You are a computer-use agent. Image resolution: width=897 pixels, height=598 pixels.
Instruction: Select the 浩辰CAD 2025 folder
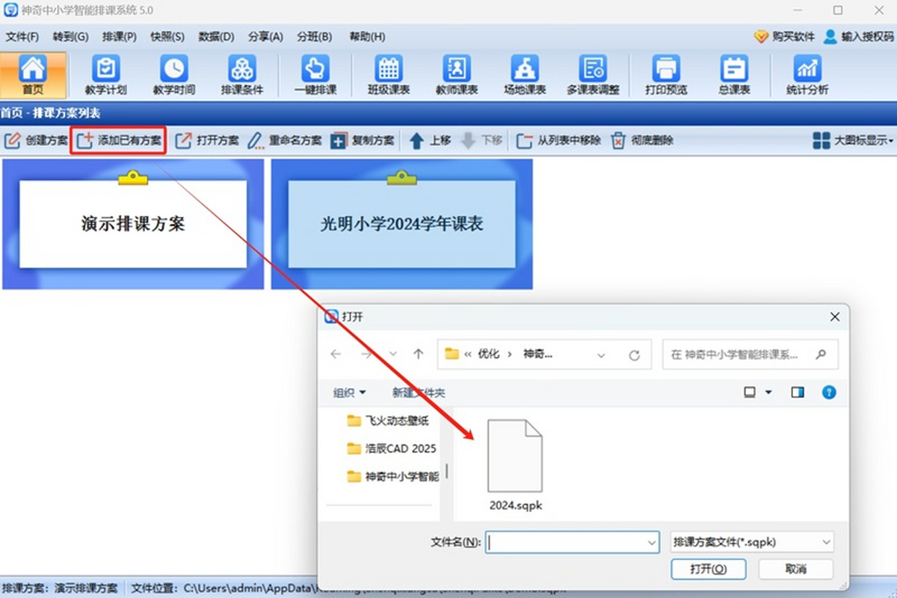click(392, 449)
